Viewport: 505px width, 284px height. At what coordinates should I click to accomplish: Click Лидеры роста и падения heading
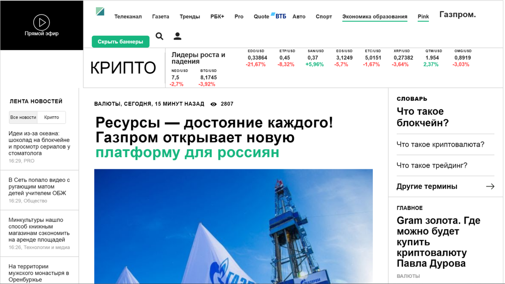pyautogui.click(x=198, y=58)
